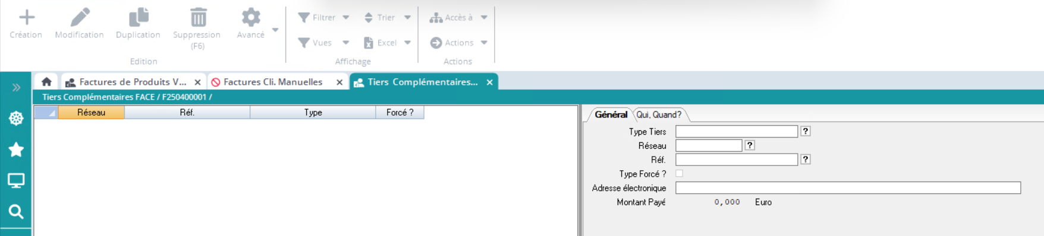Click the Type Tiers input field
The image size is (1044, 236).
click(x=737, y=131)
